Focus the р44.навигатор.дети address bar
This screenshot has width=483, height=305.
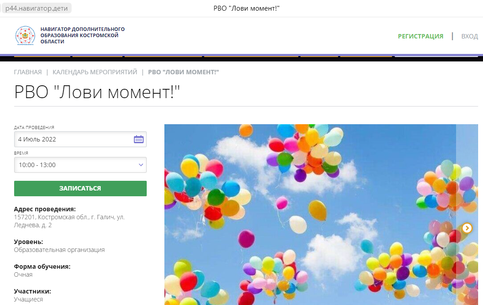[37, 8]
